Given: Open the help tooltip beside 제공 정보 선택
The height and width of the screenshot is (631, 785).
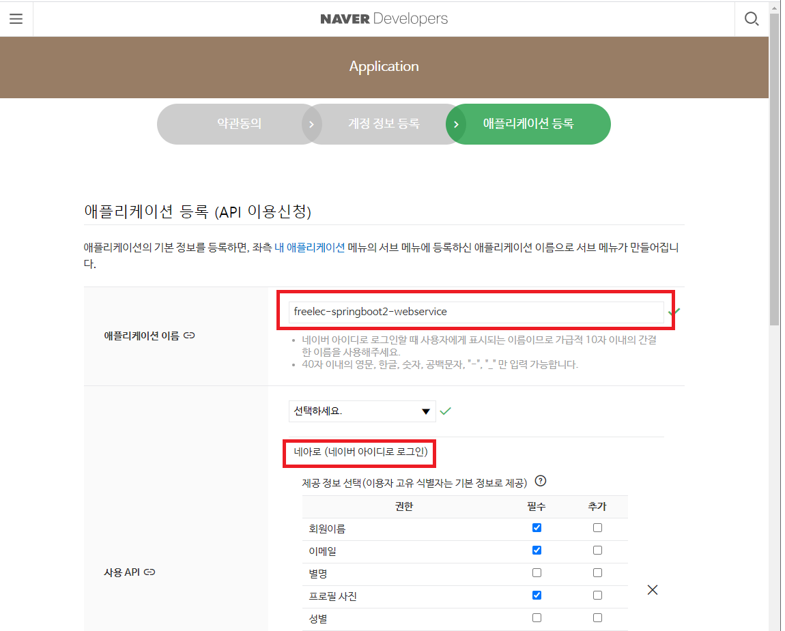Looking at the screenshot, I should (x=541, y=481).
